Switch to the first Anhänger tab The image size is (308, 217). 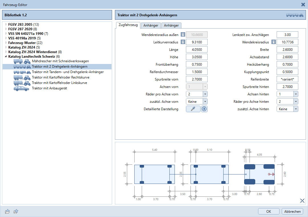pos(151,25)
